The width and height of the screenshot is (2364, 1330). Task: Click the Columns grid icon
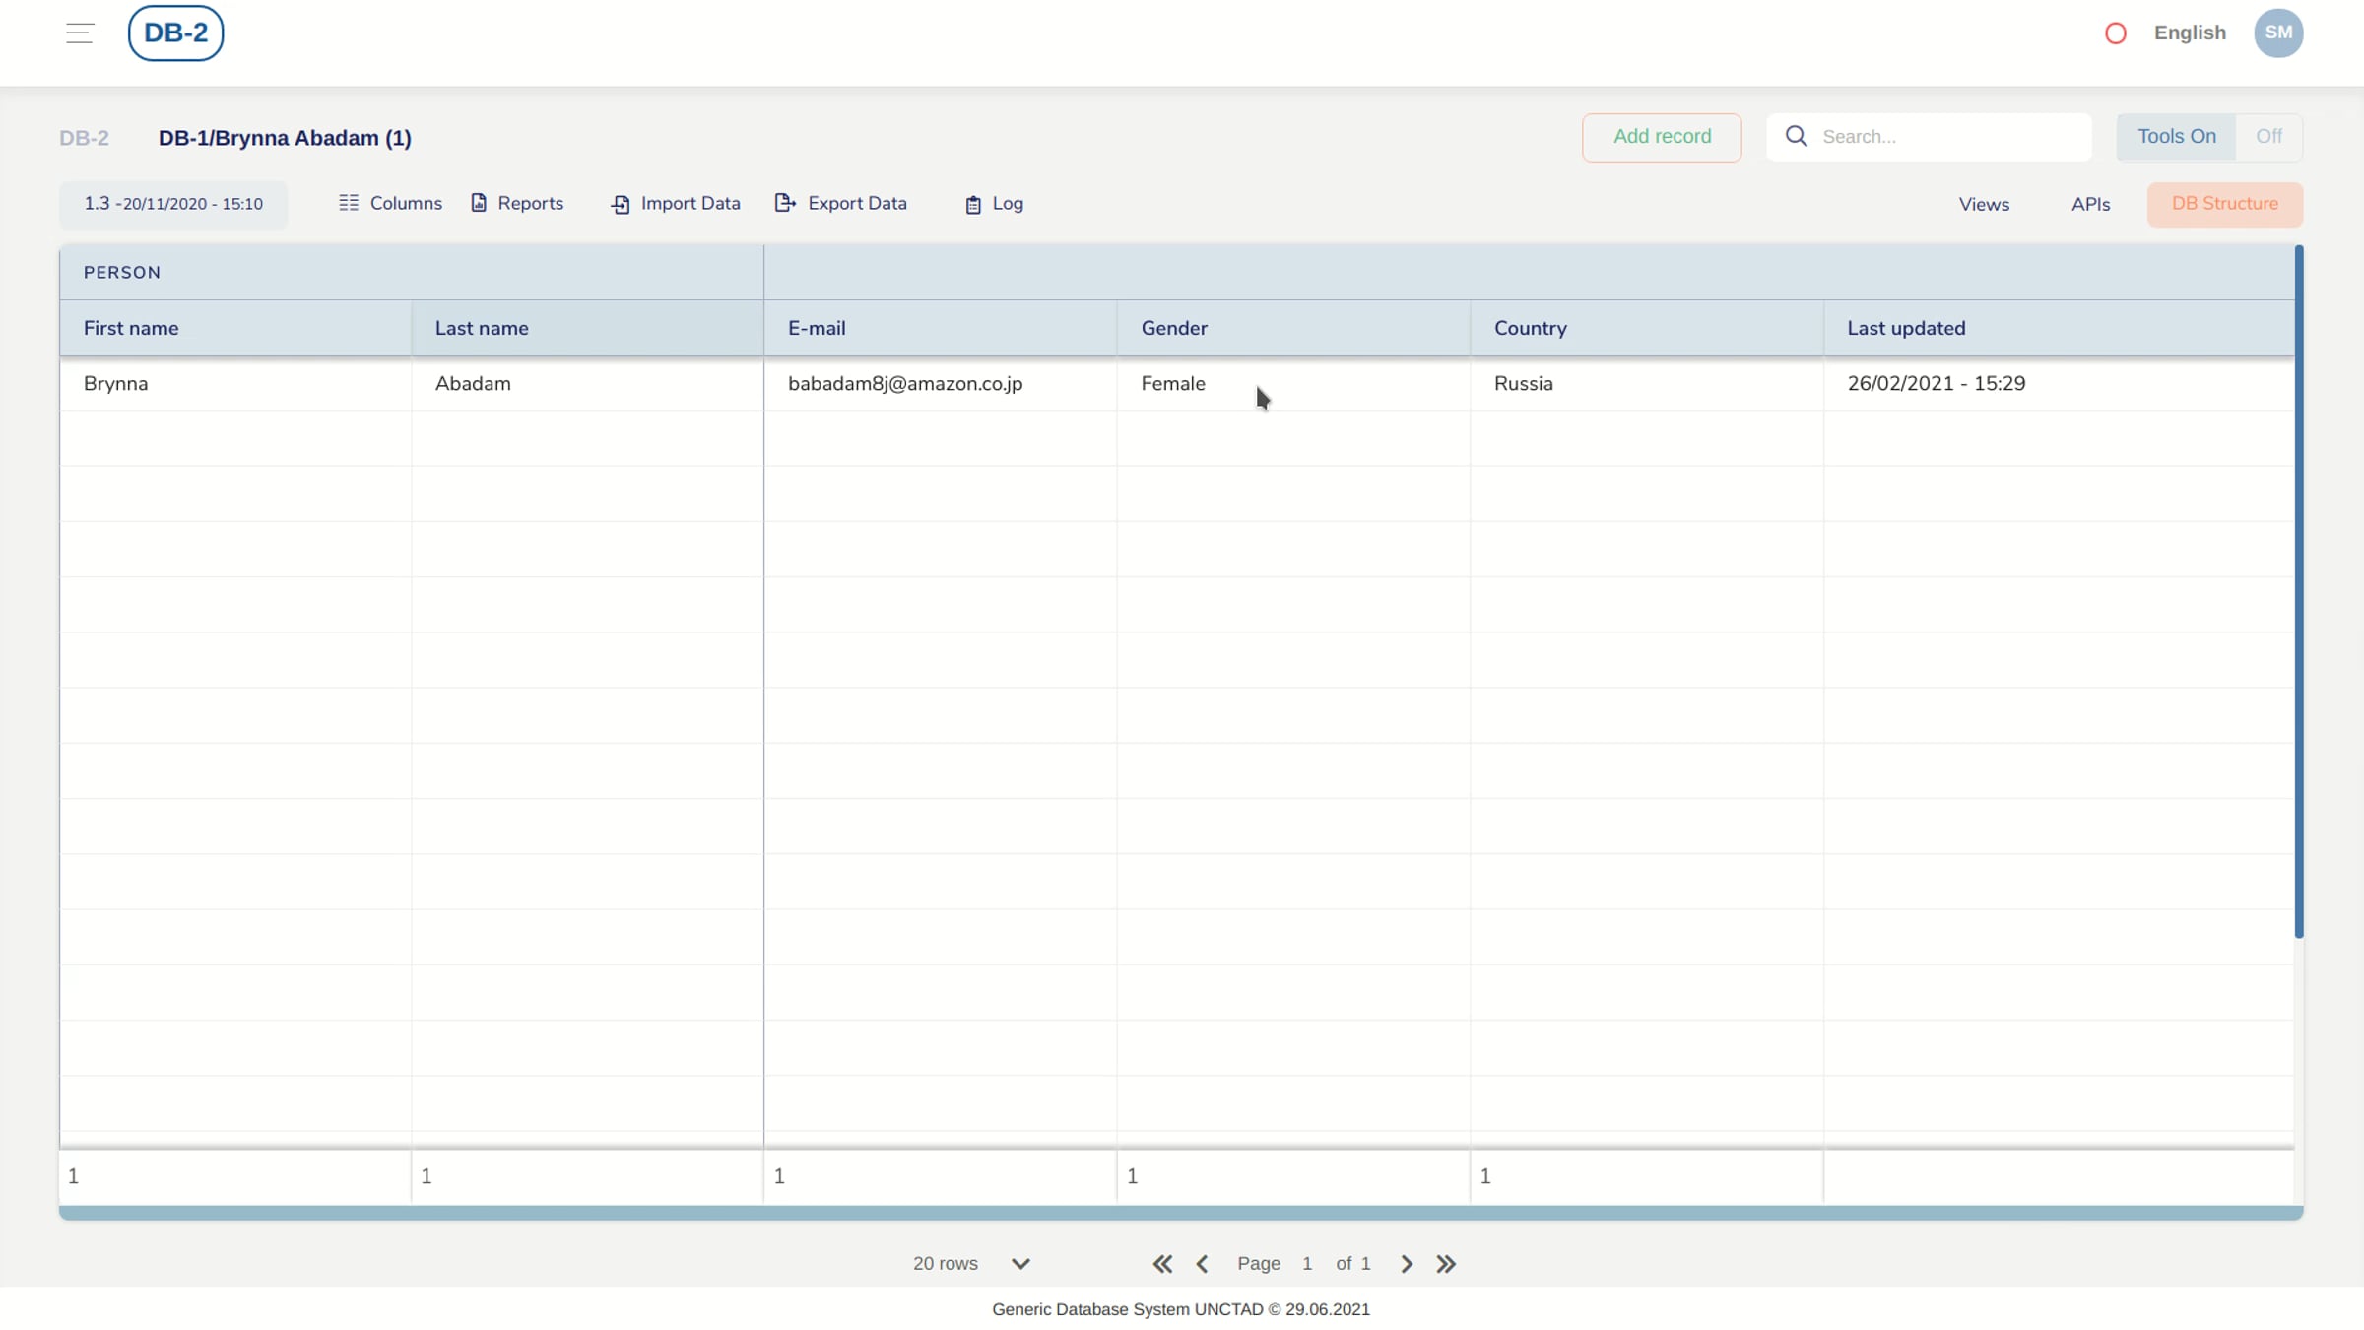(349, 203)
